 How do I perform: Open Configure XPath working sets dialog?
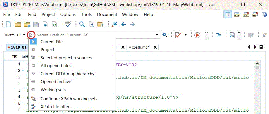click(x=72, y=99)
